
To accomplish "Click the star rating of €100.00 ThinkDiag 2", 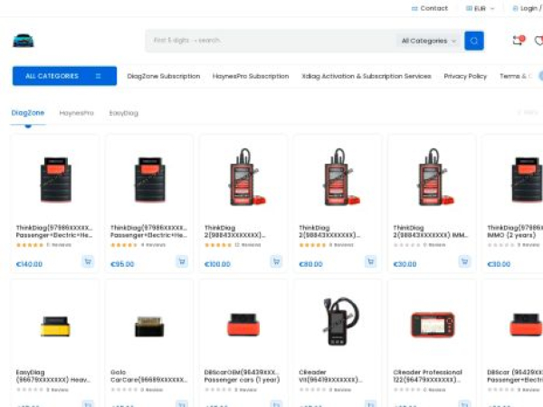I will [218, 245].
